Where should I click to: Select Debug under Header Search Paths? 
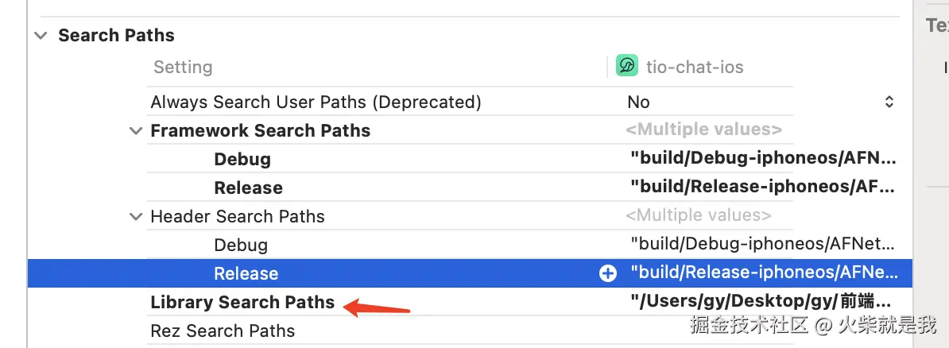241,245
